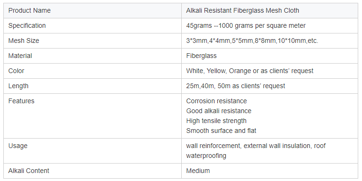Click the Length row label
362x181 pixels.
click(x=18, y=86)
